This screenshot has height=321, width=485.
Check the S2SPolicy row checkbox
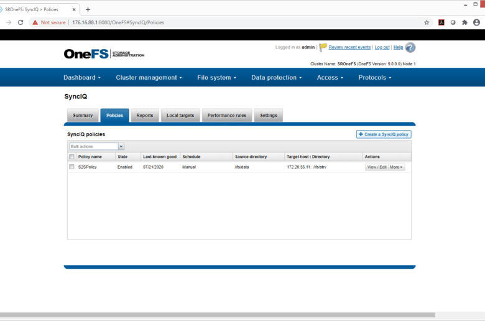tap(72, 167)
